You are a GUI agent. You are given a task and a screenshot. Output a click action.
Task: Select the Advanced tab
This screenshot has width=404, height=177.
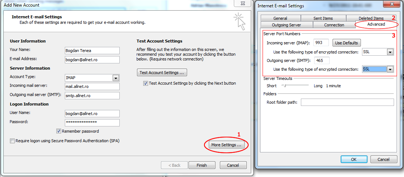[x=376, y=24]
